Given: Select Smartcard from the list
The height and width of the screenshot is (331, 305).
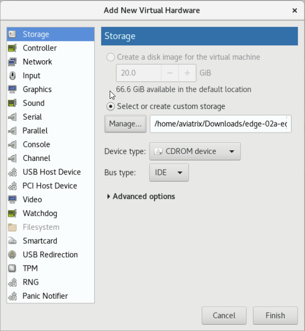Looking at the screenshot, I should (x=51, y=241).
